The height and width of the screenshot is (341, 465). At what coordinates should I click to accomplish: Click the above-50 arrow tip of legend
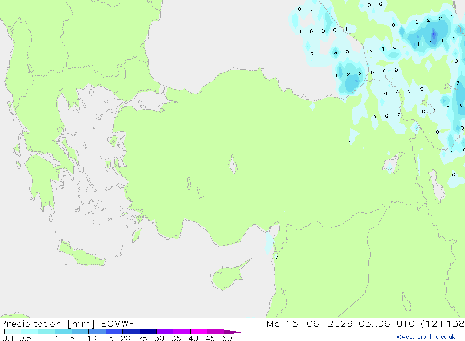[232, 332]
